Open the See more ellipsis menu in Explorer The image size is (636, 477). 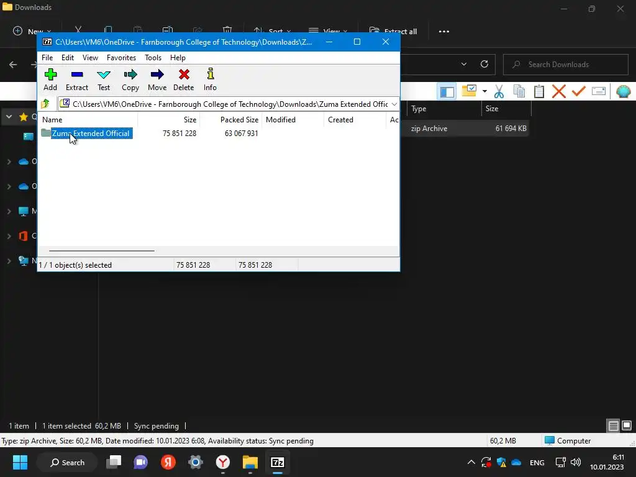(443, 31)
